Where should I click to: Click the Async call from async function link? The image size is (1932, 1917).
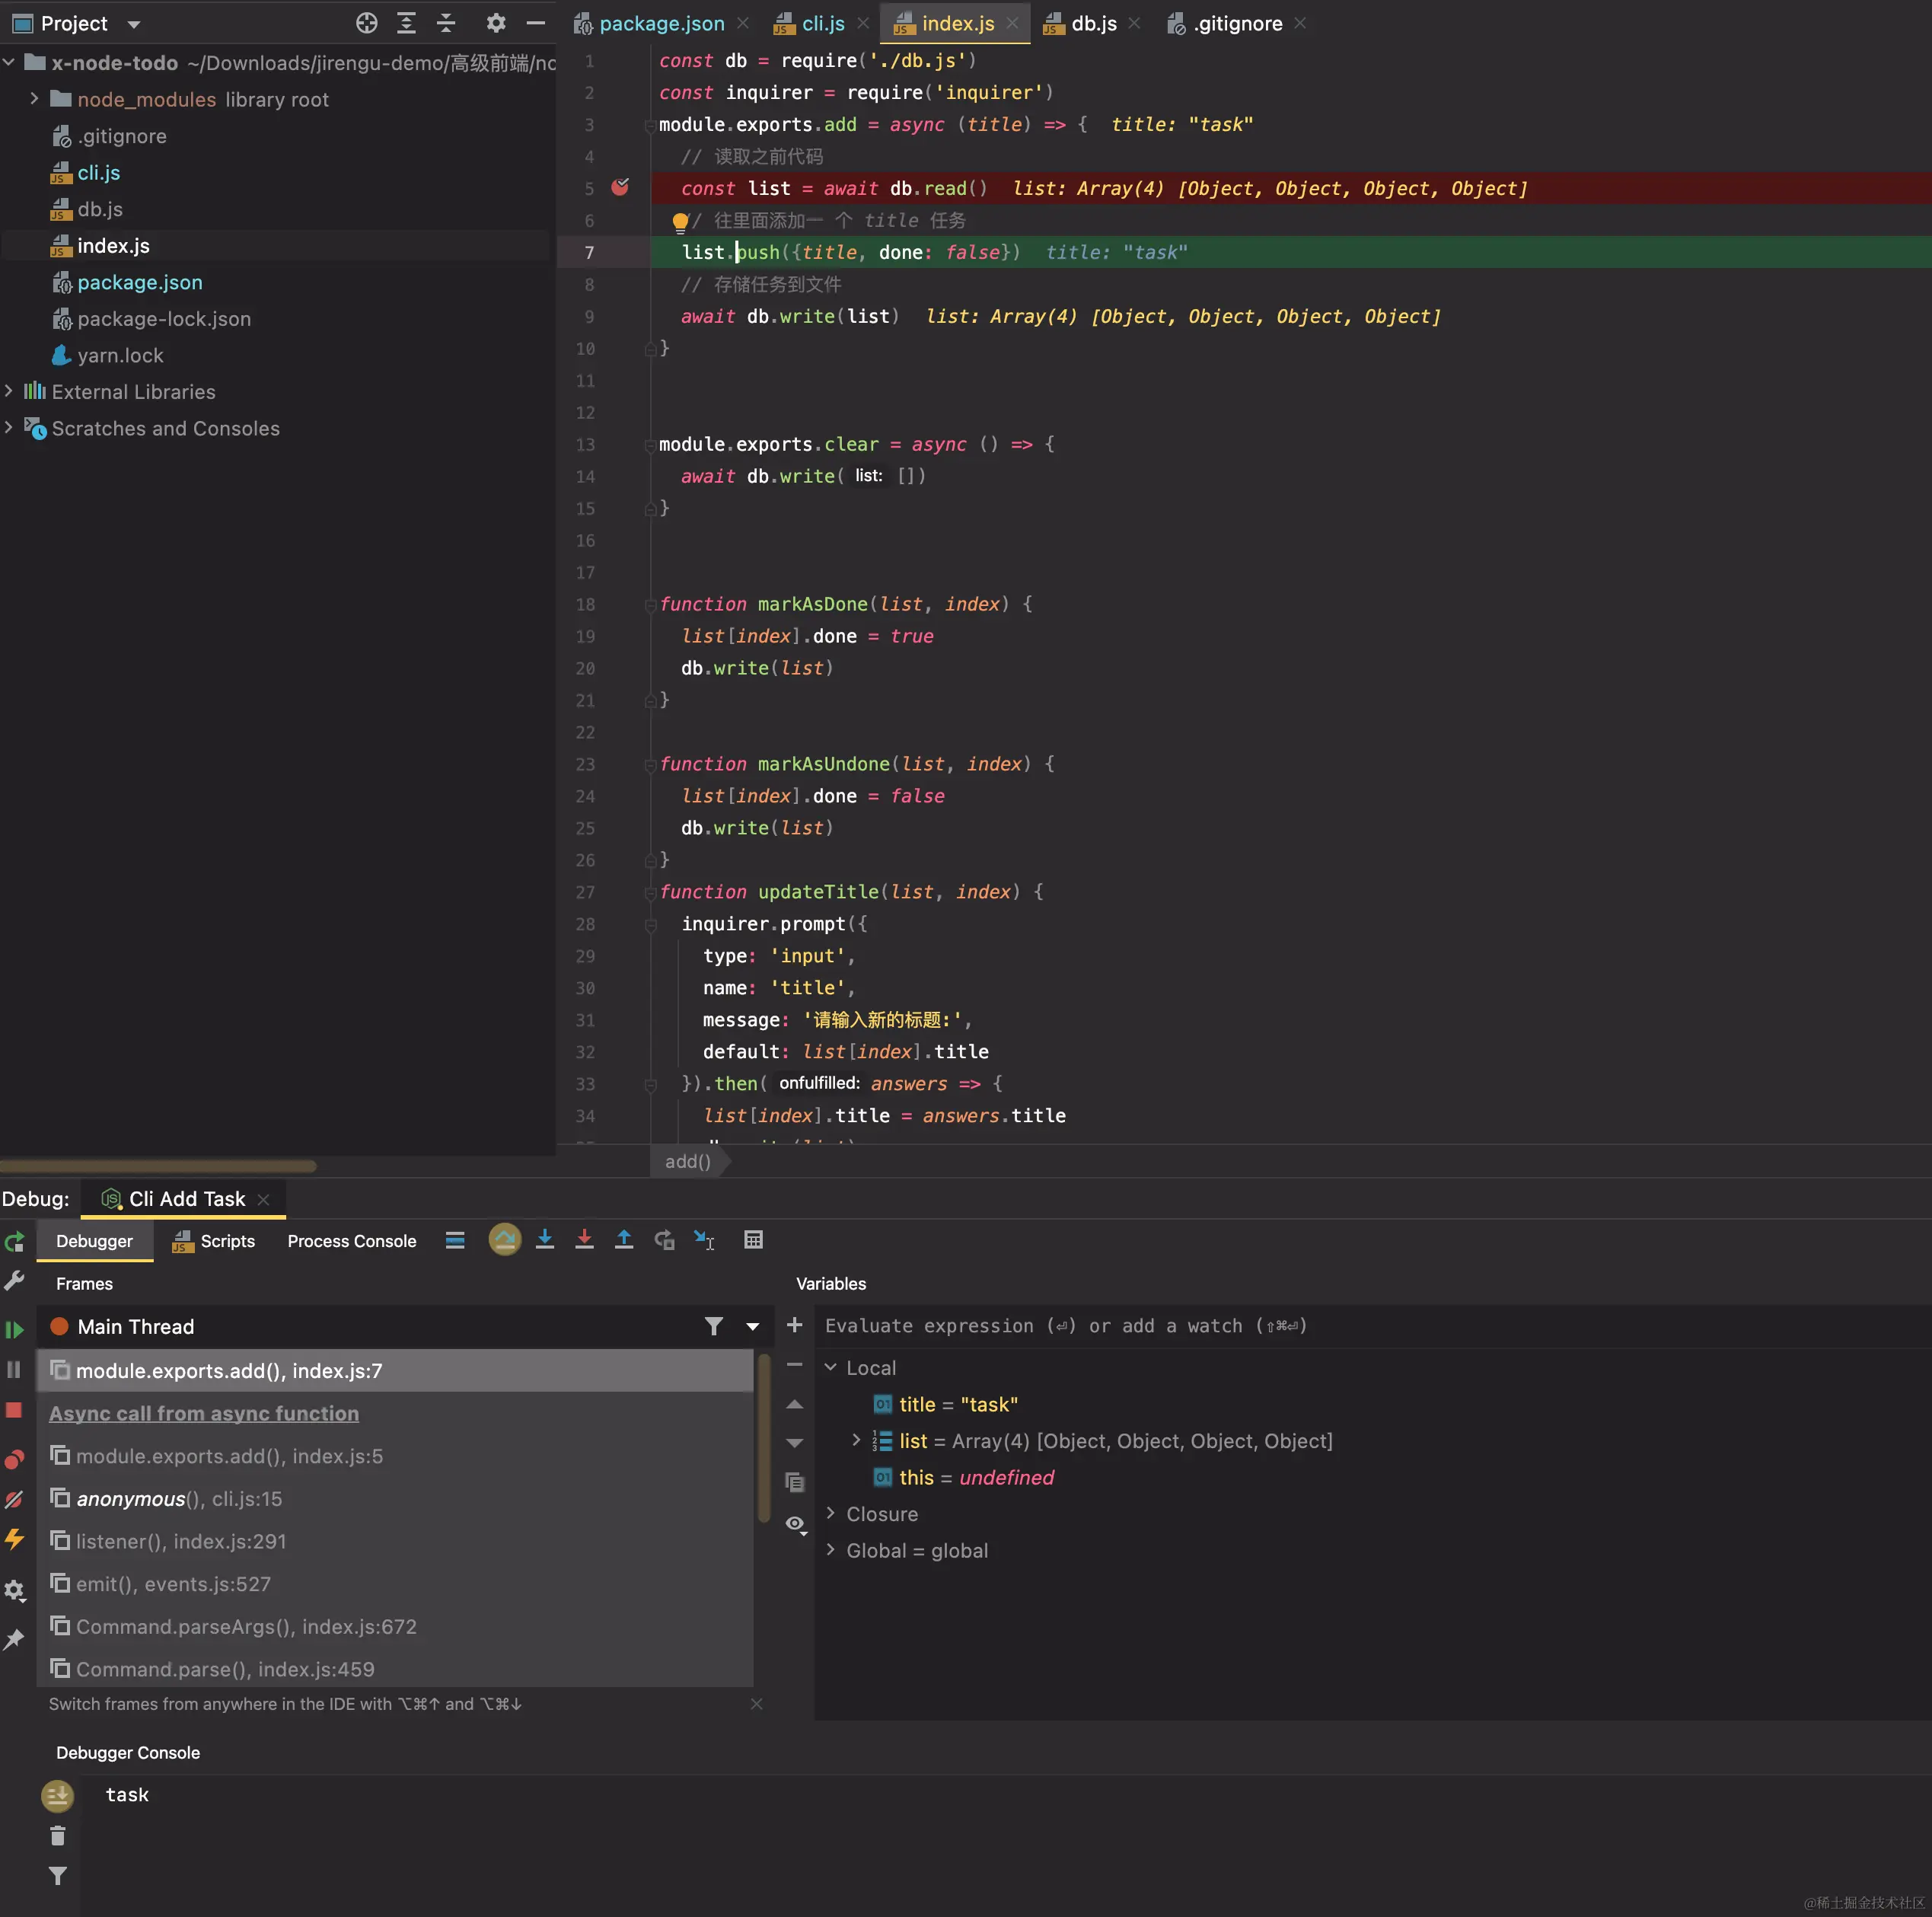click(204, 1413)
